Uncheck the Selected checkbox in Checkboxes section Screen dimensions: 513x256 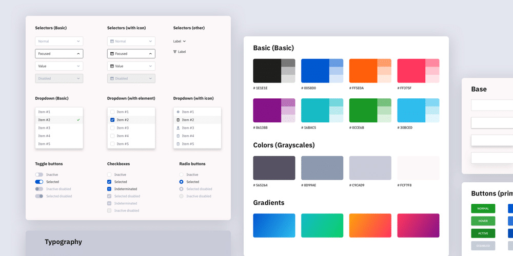point(109,182)
